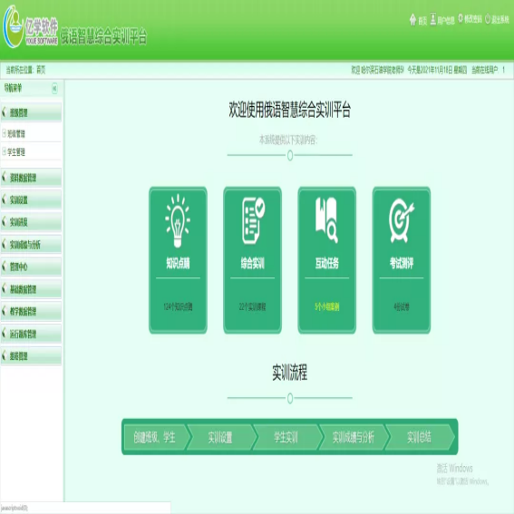Expand the 资料数据管理 sidebar section
Image resolution: width=514 pixels, height=514 pixels.
click(x=31, y=178)
